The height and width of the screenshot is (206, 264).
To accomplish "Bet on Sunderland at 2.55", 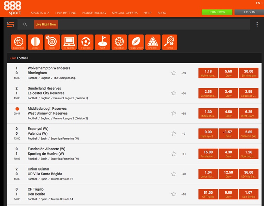I will pyautogui.click(x=208, y=93).
